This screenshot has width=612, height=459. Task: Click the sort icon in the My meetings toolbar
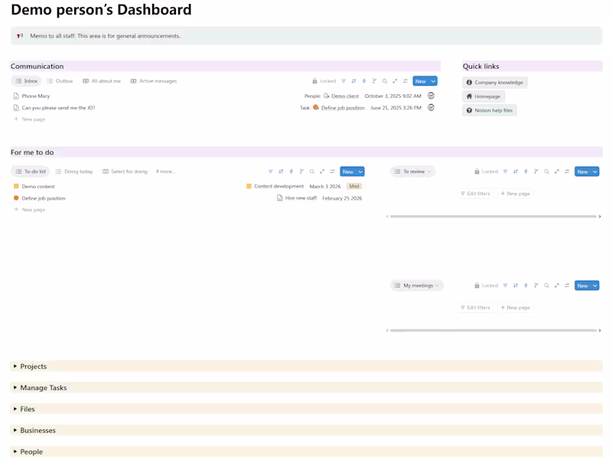516,285
